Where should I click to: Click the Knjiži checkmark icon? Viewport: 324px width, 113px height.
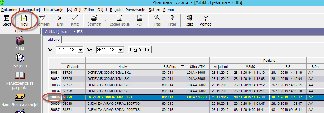75,18
